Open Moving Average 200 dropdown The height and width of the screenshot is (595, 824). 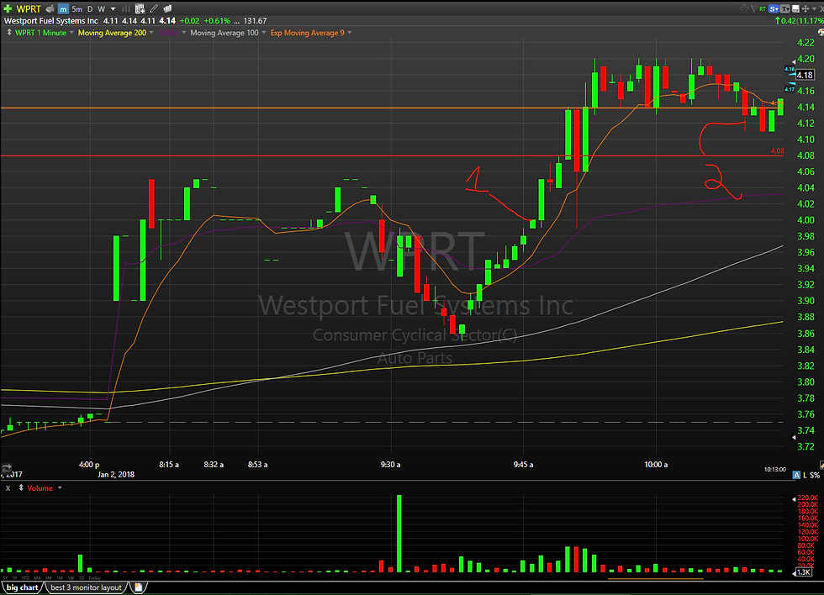[x=151, y=33]
